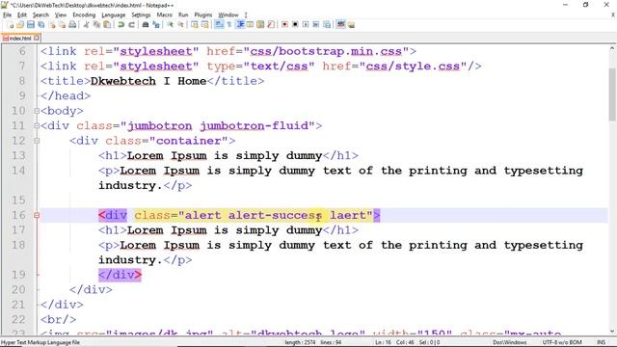Open the Replace toolbar icon

click(x=156, y=25)
